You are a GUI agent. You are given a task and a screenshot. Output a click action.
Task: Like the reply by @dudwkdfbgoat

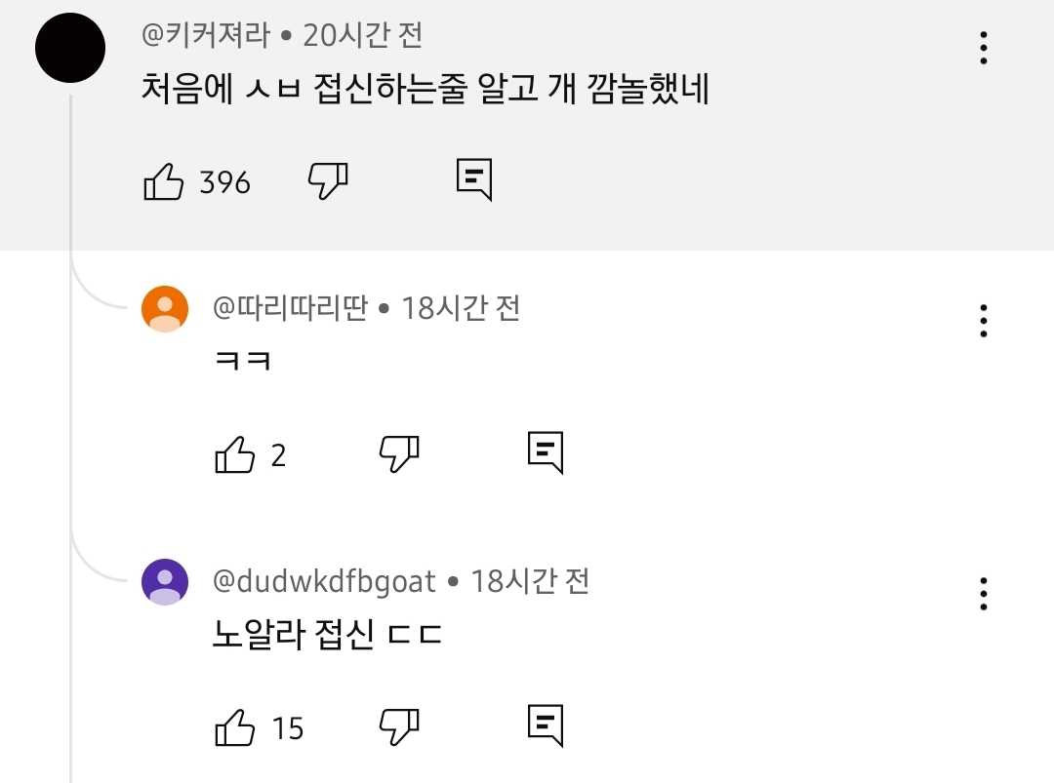(x=234, y=727)
